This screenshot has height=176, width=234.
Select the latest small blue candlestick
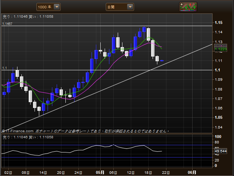pos(162,60)
